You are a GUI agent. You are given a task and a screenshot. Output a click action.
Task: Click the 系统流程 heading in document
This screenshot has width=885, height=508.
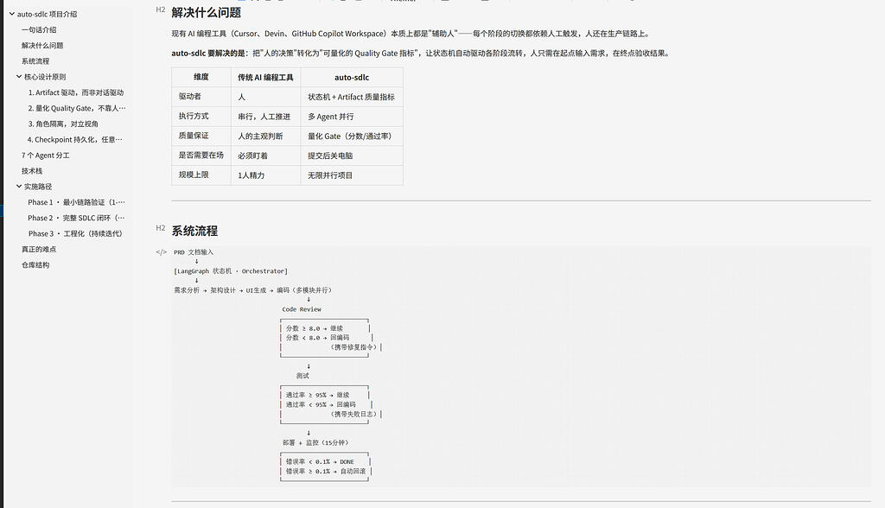coord(194,231)
